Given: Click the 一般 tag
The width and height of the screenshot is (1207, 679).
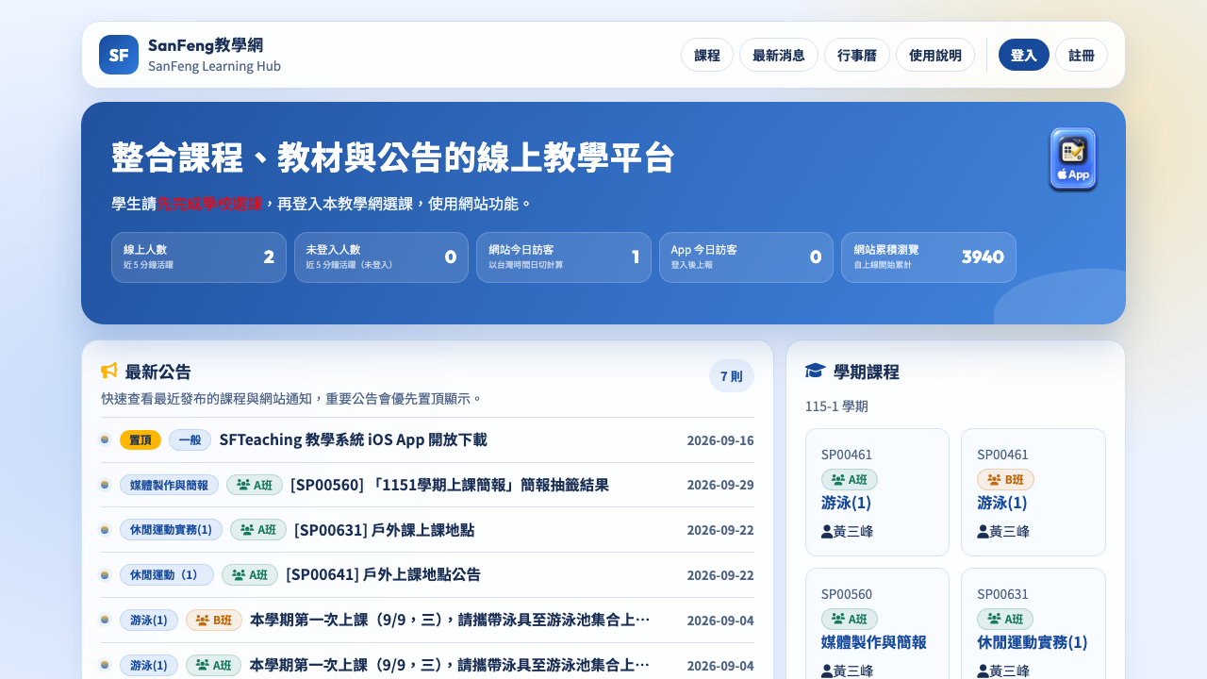Looking at the screenshot, I should coord(190,439).
